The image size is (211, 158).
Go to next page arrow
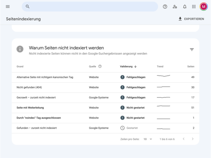click(192, 139)
